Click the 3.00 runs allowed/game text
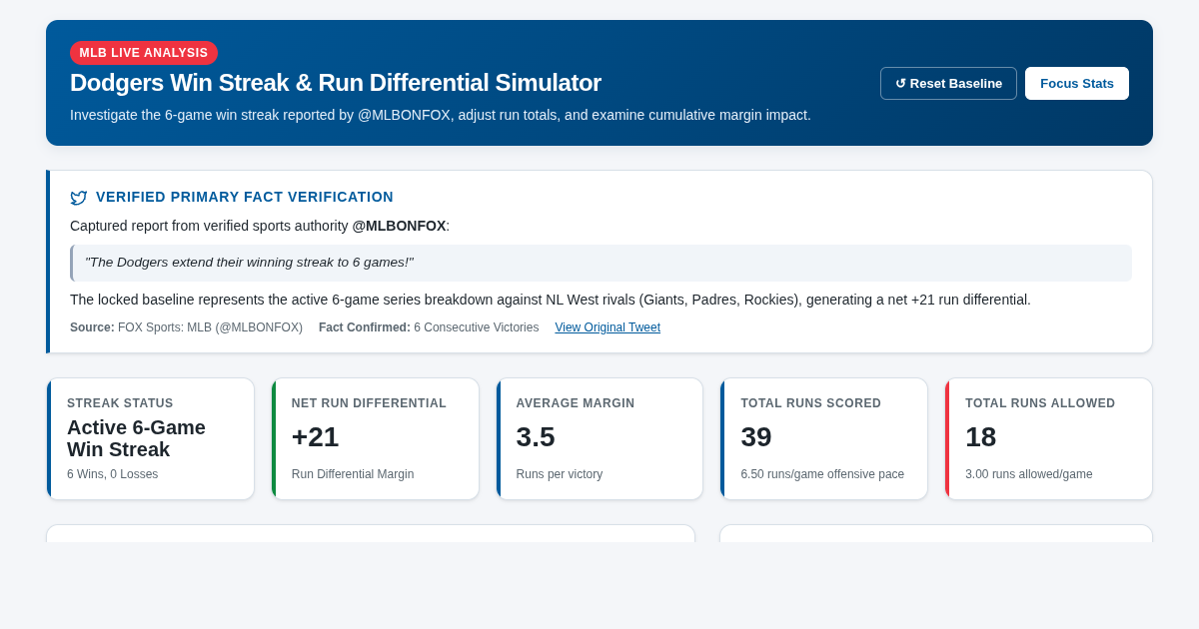 coord(1029,474)
